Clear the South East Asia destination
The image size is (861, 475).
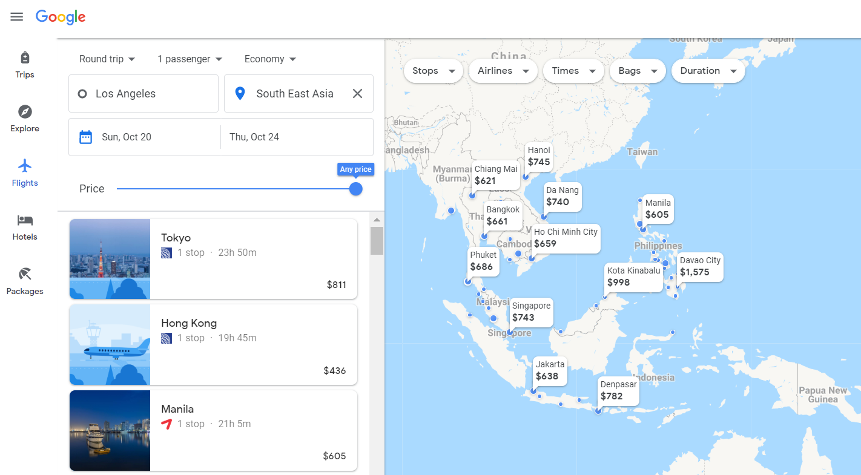coord(357,94)
